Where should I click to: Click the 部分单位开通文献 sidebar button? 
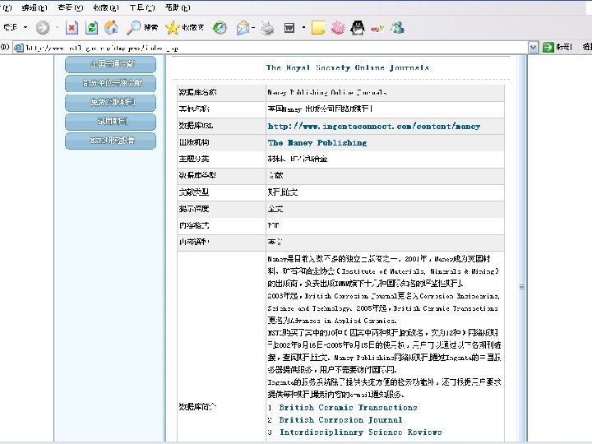[111, 83]
